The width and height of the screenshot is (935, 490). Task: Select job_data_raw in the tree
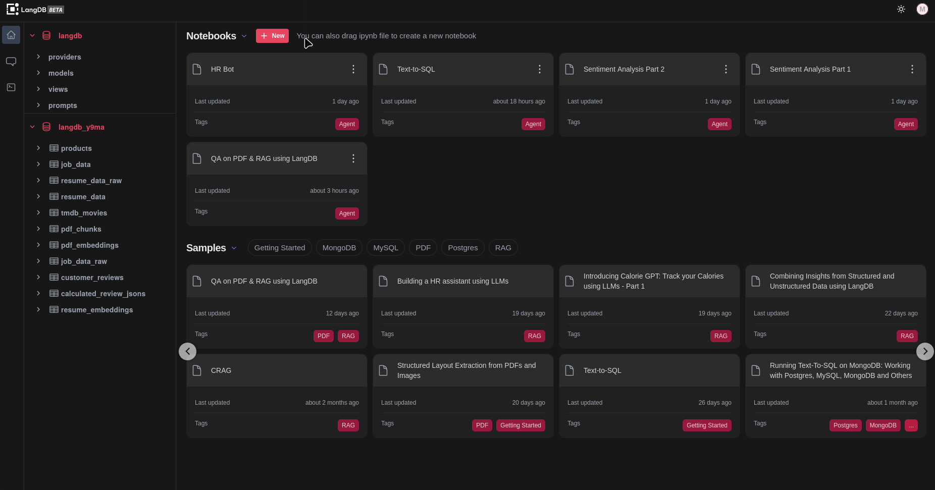tap(84, 261)
